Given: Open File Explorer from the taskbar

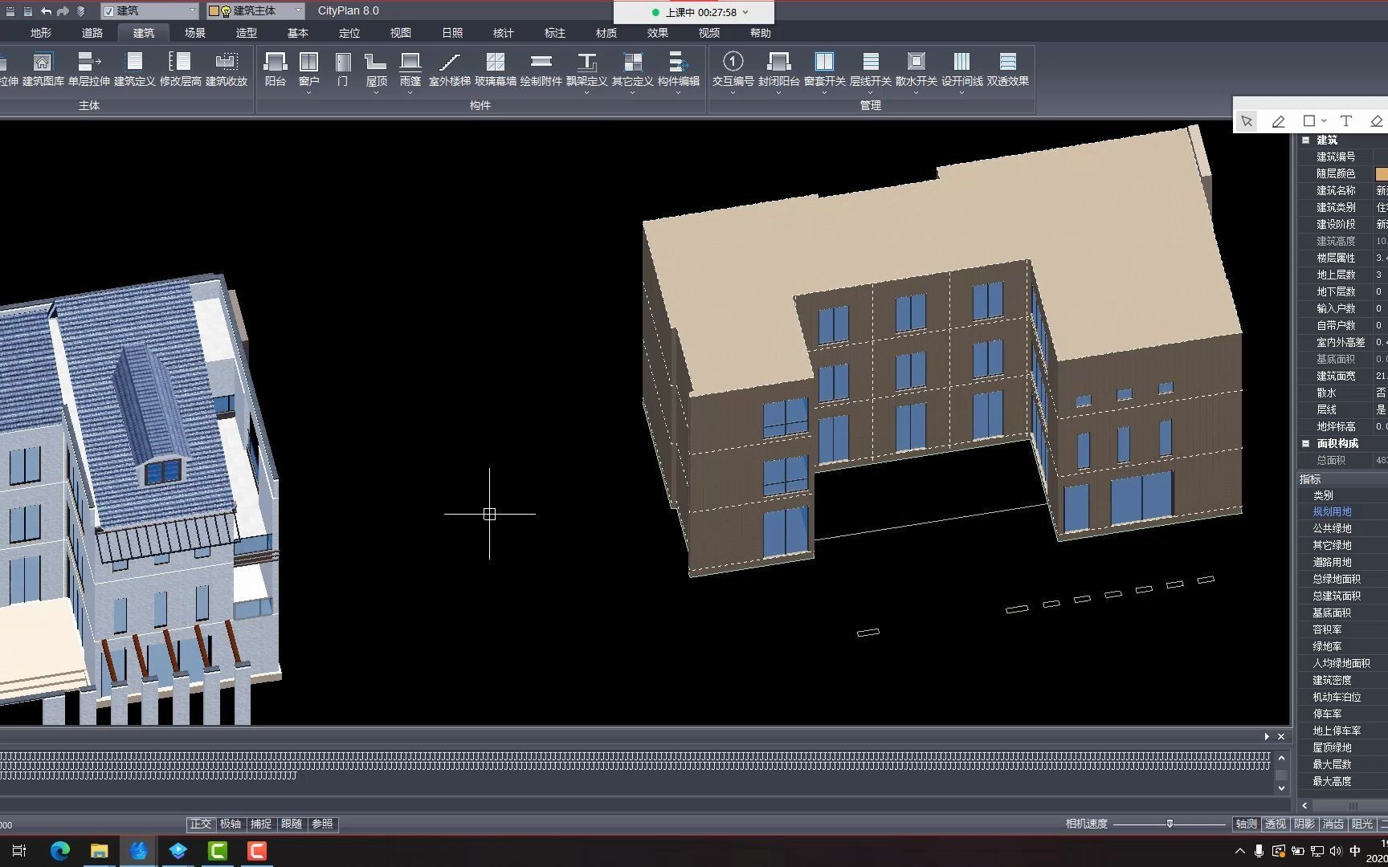Looking at the screenshot, I should coord(99,851).
